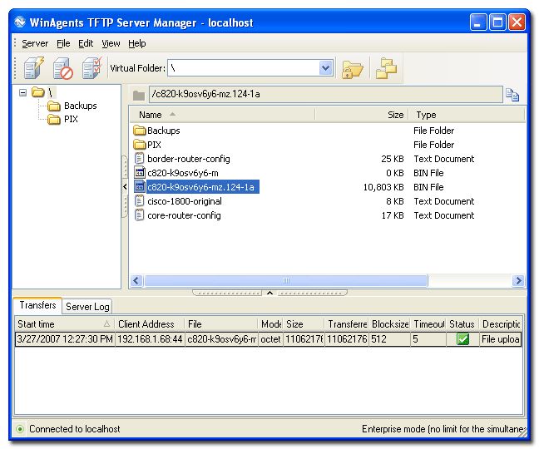Click the server icon with red prohibition sign
The height and width of the screenshot is (449, 539).
63,68
